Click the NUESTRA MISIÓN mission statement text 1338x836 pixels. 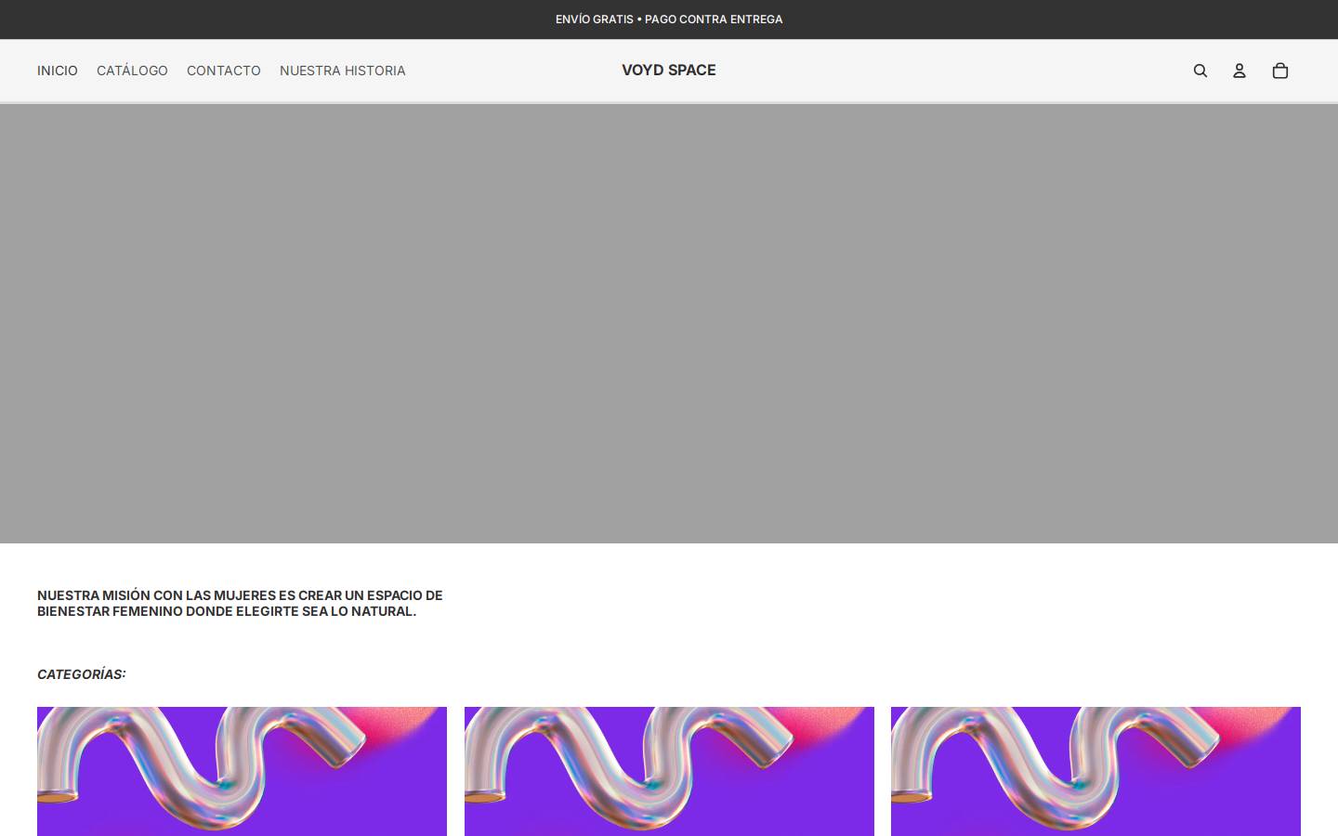click(240, 603)
